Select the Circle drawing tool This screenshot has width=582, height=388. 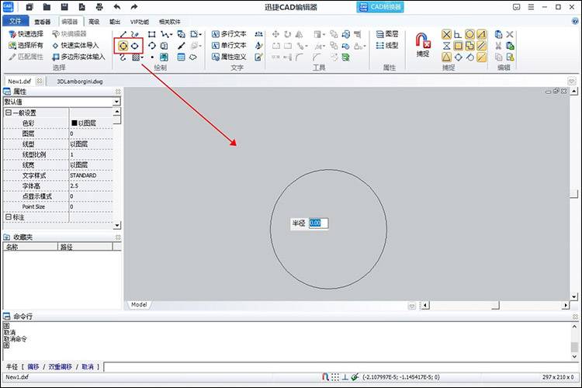click(123, 46)
